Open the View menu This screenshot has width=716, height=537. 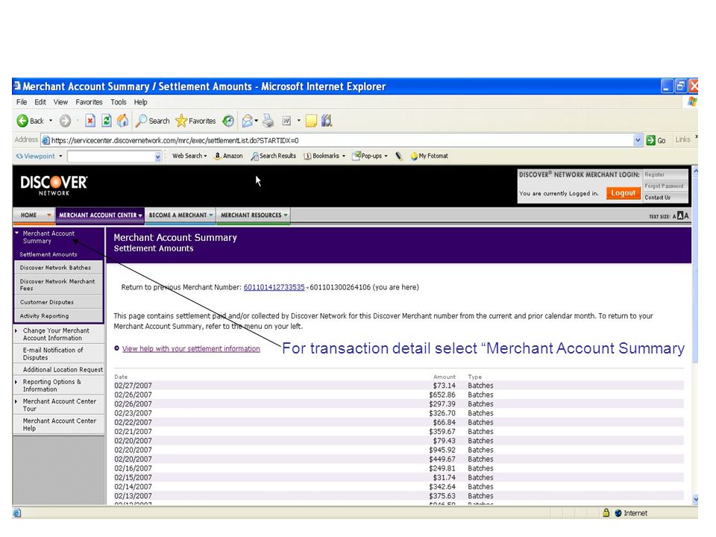click(x=60, y=102)
